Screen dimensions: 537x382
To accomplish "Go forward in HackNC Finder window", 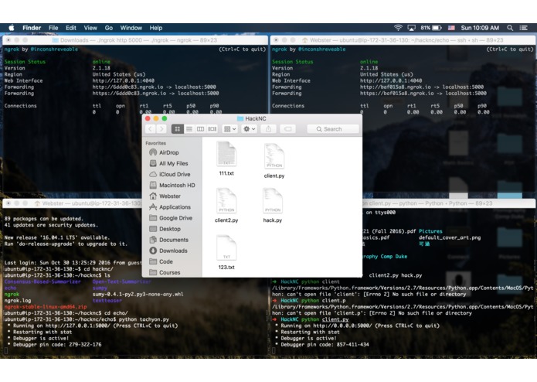I will pyautogui.click(x=161, y=129).
